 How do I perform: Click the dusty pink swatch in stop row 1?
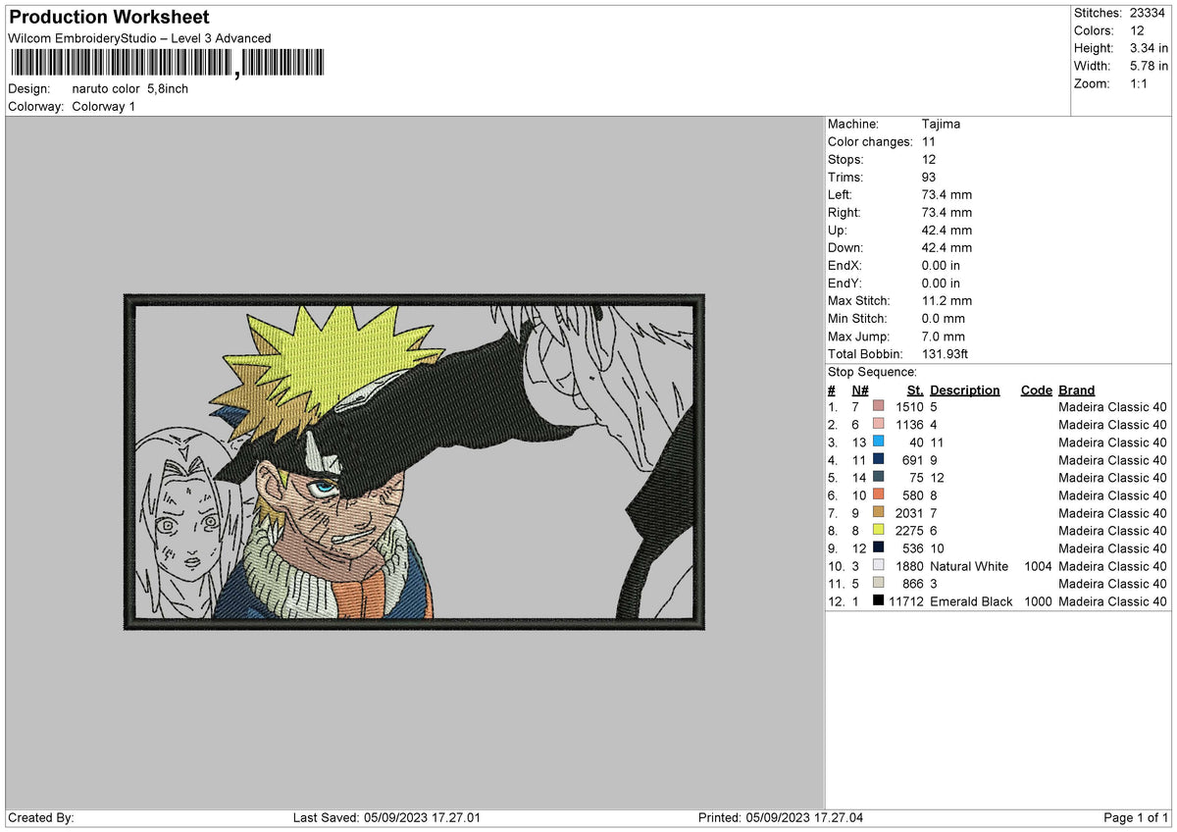pos(878,407)
